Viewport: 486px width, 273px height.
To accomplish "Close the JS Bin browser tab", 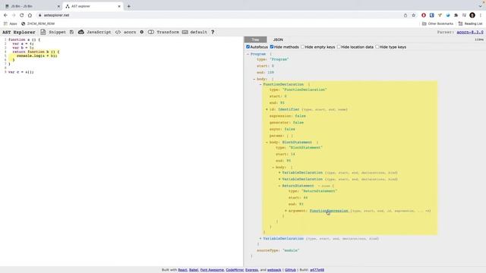I will coord(58,6).
